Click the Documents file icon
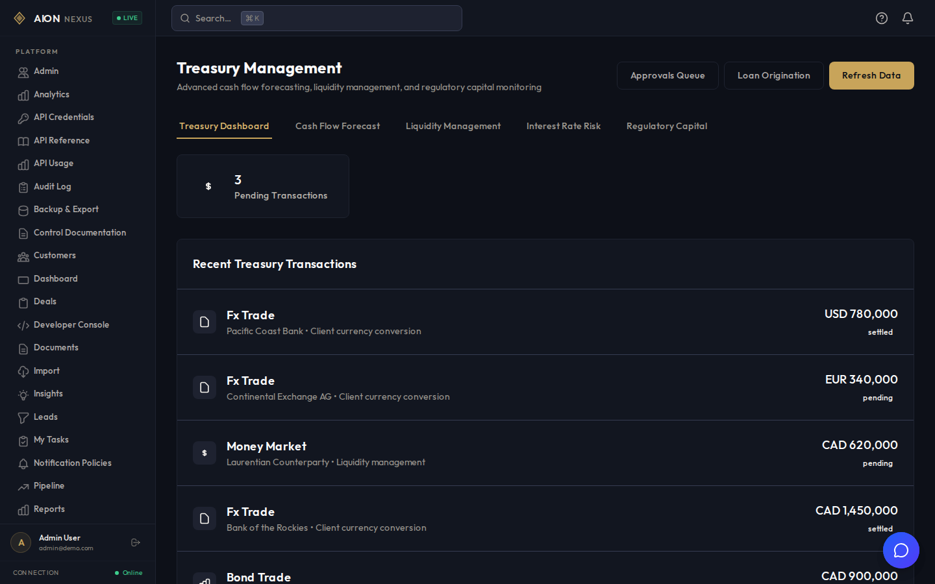The image size is (935, 584). [23, 348]
